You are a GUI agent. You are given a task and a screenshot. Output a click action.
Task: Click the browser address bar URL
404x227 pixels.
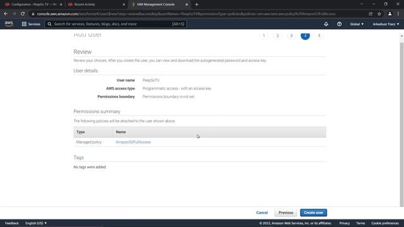point(186,14)
